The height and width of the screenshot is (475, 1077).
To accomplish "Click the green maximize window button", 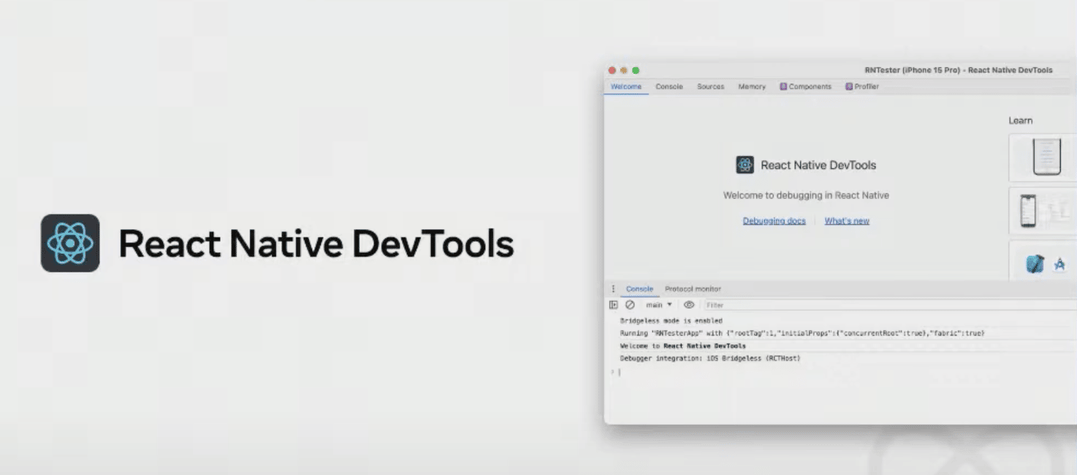I will click(636, 70).
